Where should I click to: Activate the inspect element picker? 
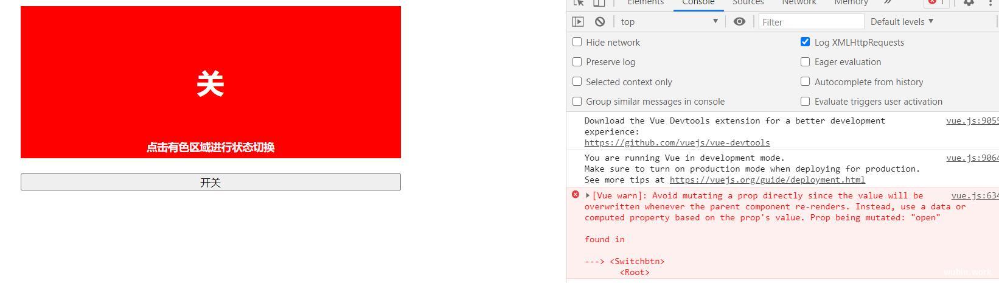(579, 2)
